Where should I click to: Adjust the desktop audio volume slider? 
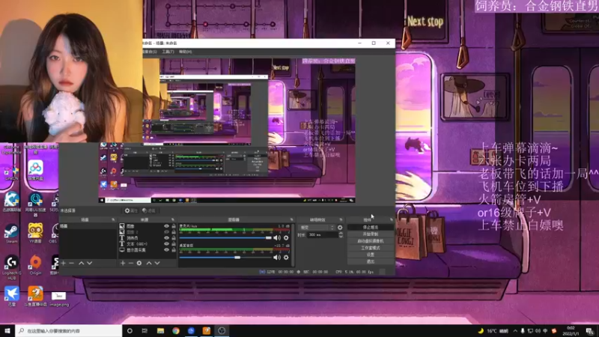[225, 257]
